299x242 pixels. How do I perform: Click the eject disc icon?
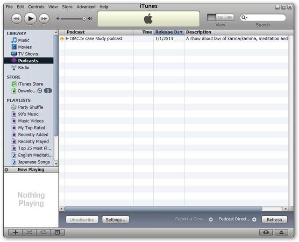[x=281, y=232]
